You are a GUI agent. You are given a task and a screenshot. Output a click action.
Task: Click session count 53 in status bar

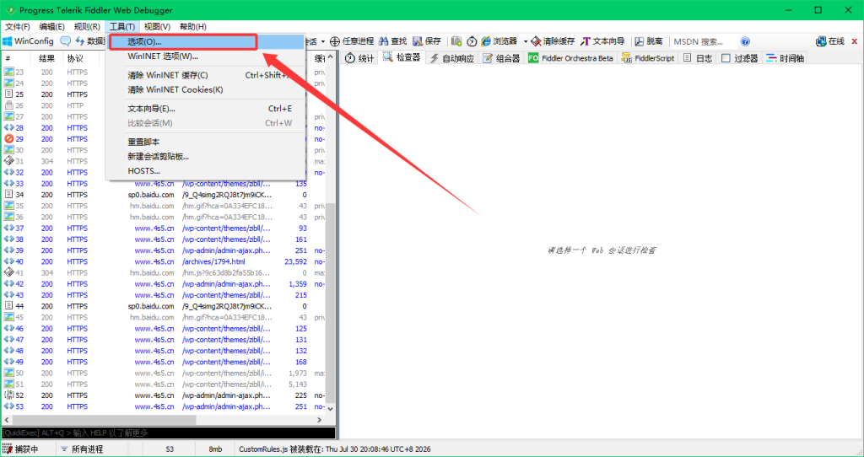(169, 449)
